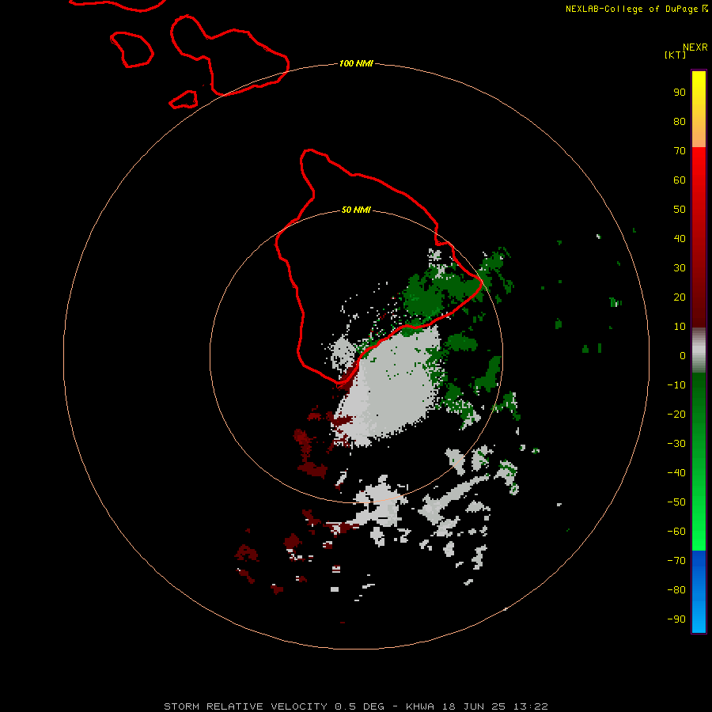Click the gray zero-velocity segment of color bar

pyautogui.click(x=699, y=350)
